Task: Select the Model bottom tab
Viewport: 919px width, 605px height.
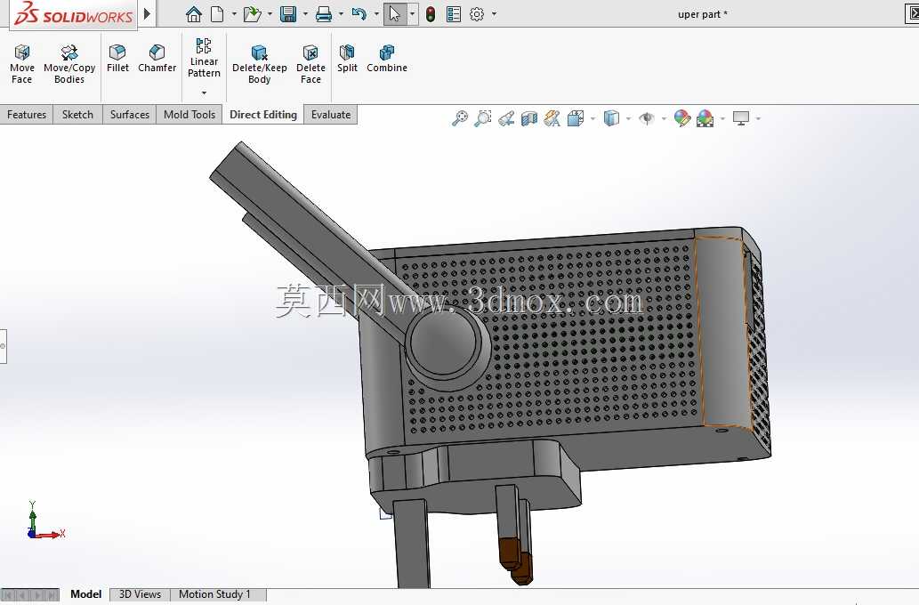Action: pyautogui.click(x=85, y=593)
